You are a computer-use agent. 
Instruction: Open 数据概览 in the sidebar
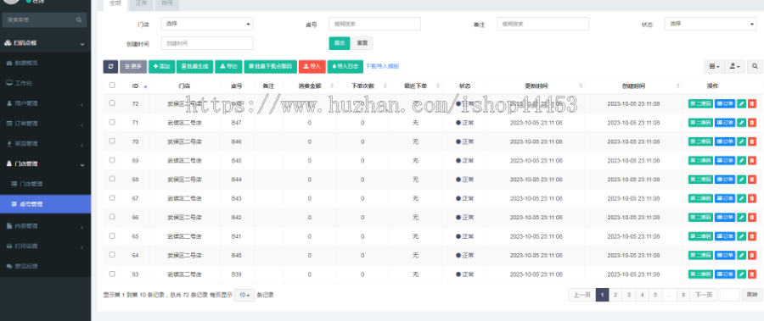[45, 63]
